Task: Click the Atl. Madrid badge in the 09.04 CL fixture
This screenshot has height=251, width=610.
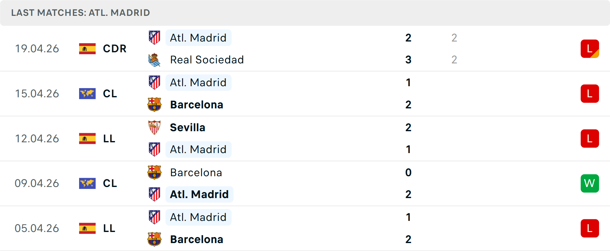Action: [155, 194]
